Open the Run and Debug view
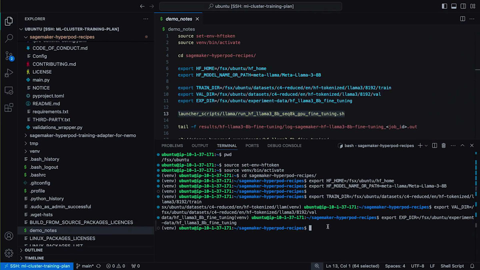This screenshot has height=270, width=480. tap(9, 73)
